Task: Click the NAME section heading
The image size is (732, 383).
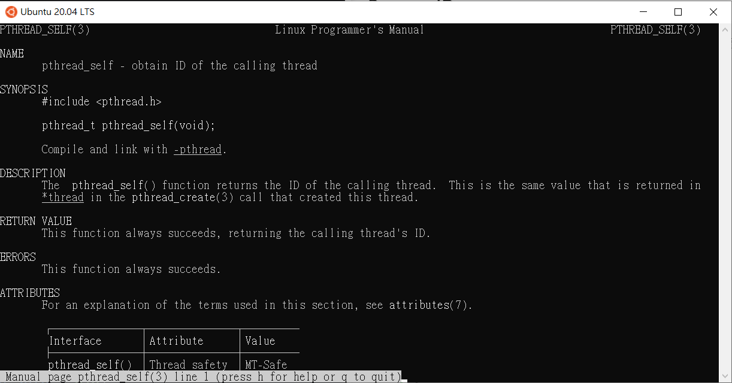Action: click(x=12, y=54)
